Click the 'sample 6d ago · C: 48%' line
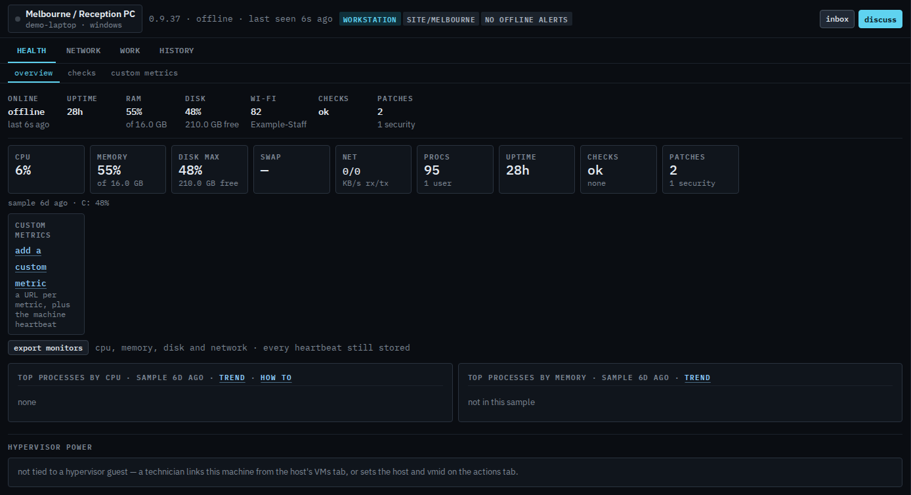This screenshot has height=495, width=911. (x=58, y=203)
